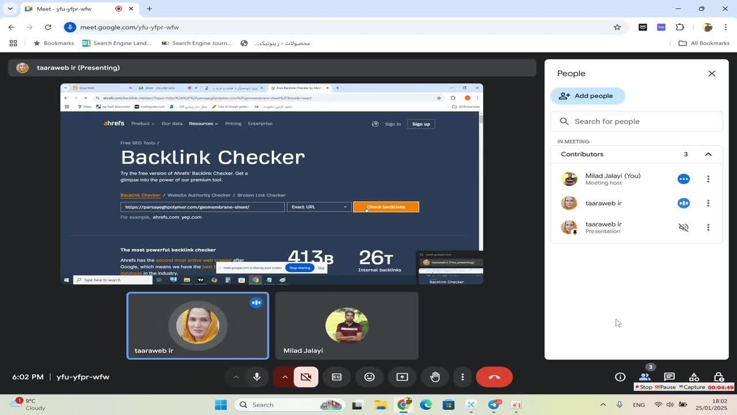Image resolution: width=737 pixels, height=415 pixels.
Task: Open more actions for Milad Jalayi
Action: coord(708,179)
